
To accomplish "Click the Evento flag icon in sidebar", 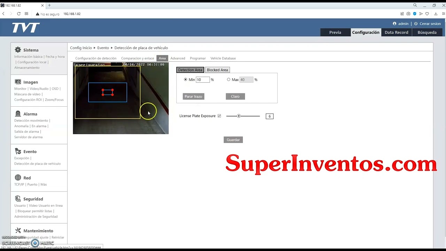I will (x=18, y=151).
